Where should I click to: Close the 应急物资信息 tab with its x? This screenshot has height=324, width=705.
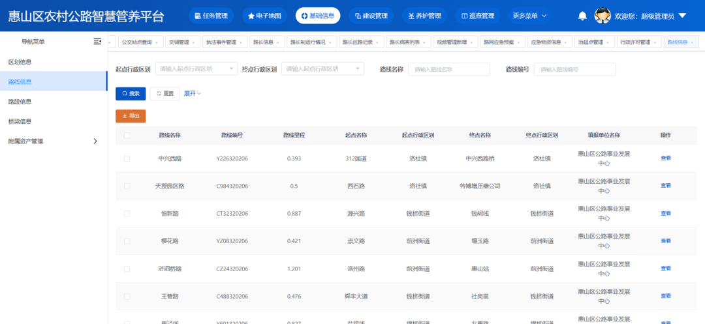pyautogui.click(x=565, y=42)
